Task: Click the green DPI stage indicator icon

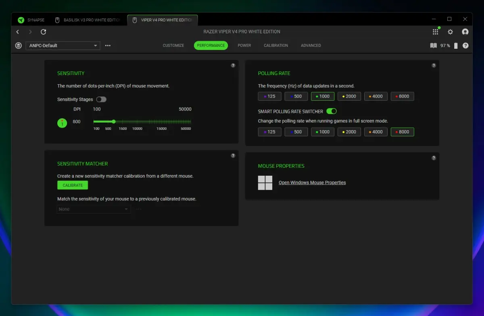Action: click(62, 123)
